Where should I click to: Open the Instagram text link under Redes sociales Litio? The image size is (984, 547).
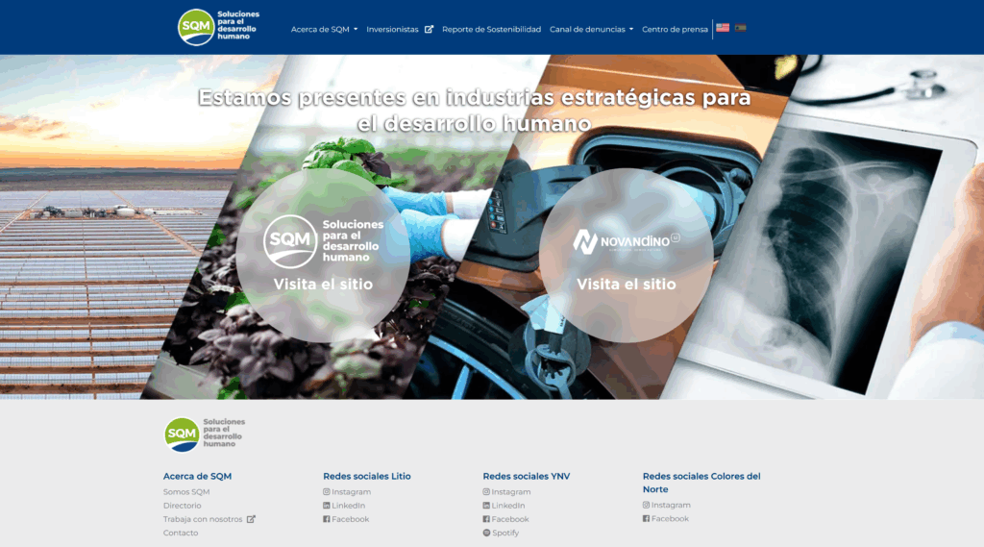coord(351,492)
